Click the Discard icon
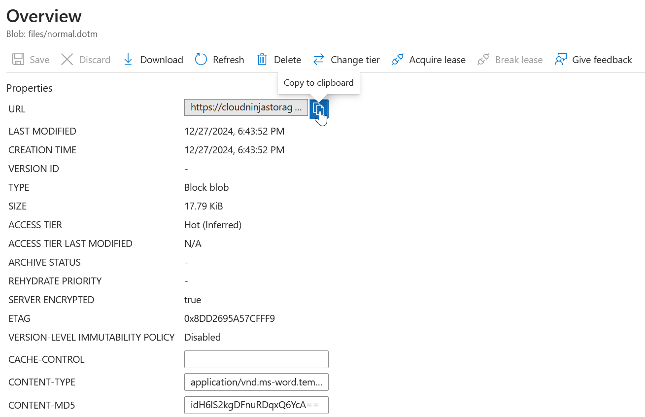This screenshot has height=417, width=645. click(x=67, y=59)
